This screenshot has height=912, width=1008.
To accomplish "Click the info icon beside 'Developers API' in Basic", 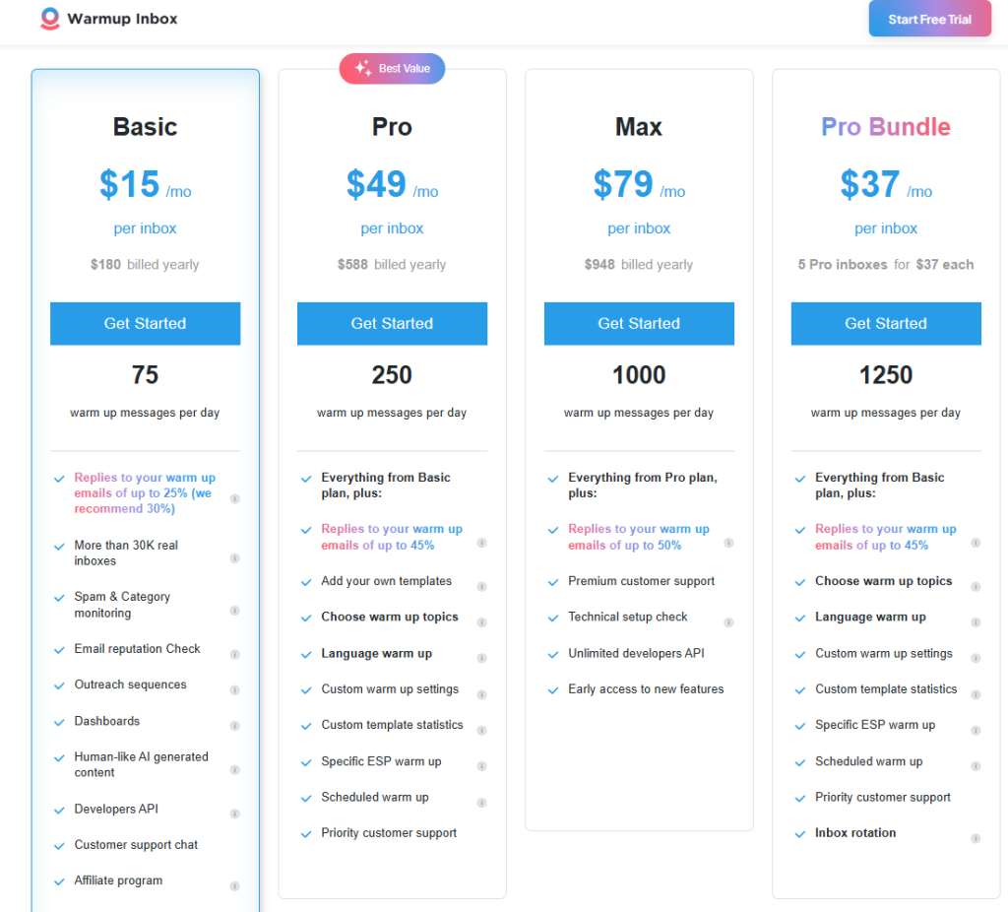I will (x=235, y=814).
